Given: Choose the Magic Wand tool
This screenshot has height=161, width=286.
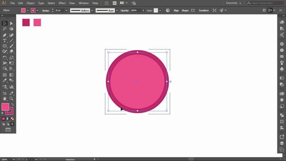Looking at the screenshot, I should pos(4,29).
